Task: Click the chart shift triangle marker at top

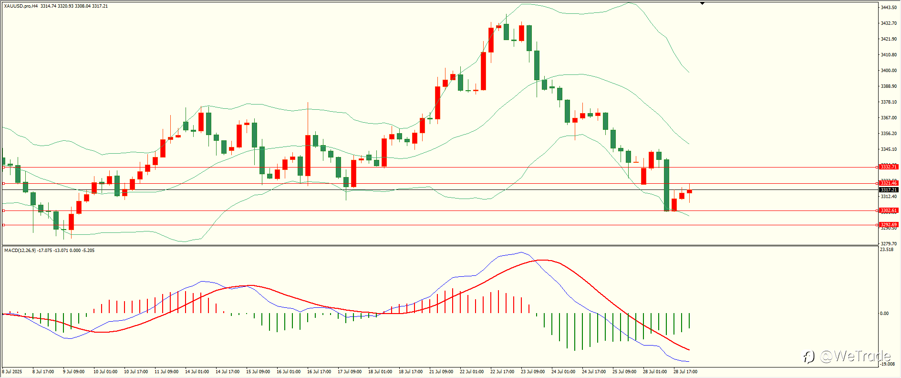Action: [702, 3]
